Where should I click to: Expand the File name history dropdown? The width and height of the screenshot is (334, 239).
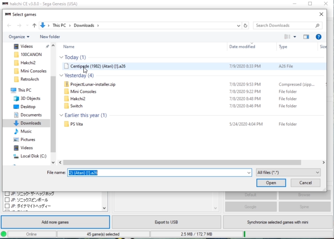[x=248, y=173]
